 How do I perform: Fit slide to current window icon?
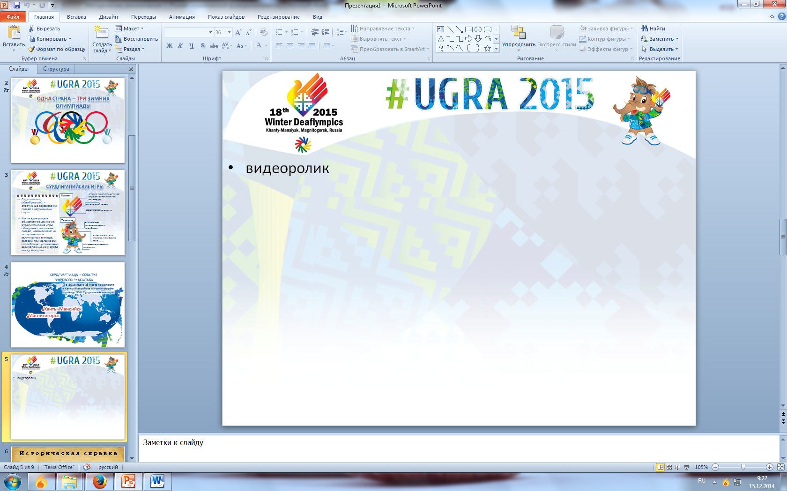click(780, 467)
